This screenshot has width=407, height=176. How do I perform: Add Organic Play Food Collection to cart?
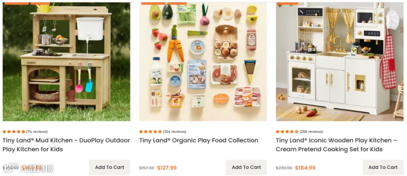[x=246, y=167]
